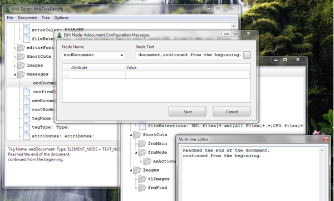Expand the frmMain node
The width and height of the screenshot is (334, 201).
click(136, 144)
